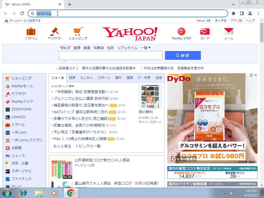Click Chrome address bar with band tog
Screen dimensions: 264x198
coord(128,13)
